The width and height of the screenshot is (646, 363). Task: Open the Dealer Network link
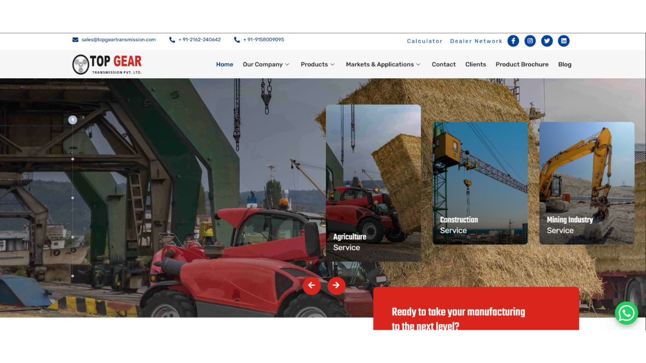[x=476, y=41]
